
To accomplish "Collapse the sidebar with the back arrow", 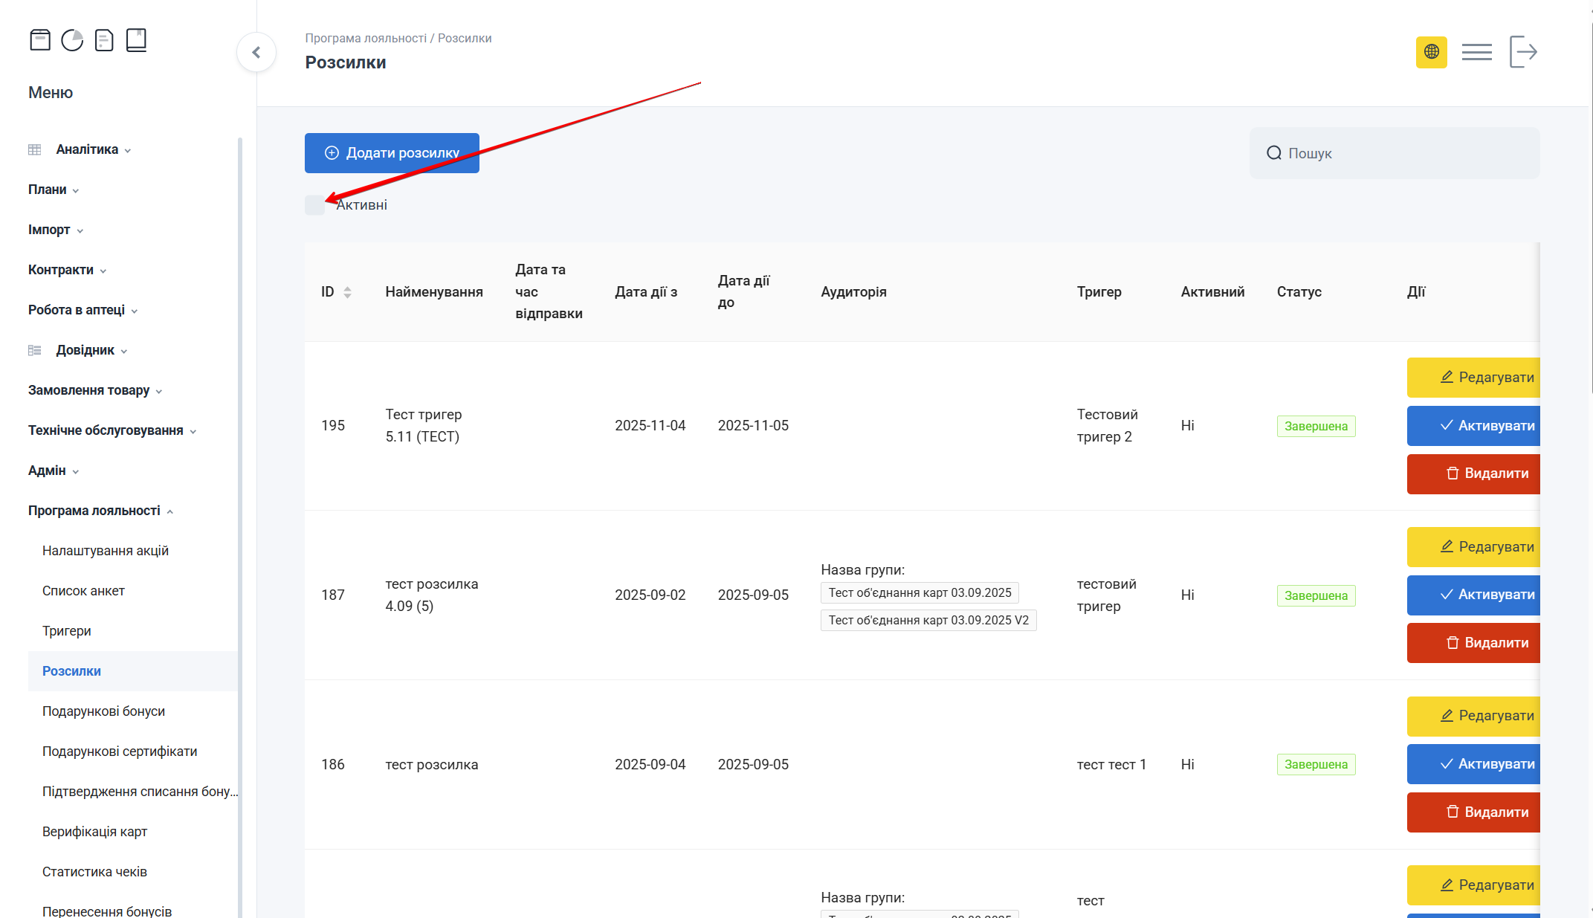I will pos(256,52).
